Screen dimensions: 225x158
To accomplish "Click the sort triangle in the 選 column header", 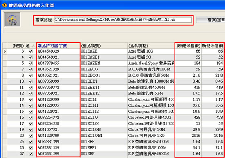I will point(33,46).
